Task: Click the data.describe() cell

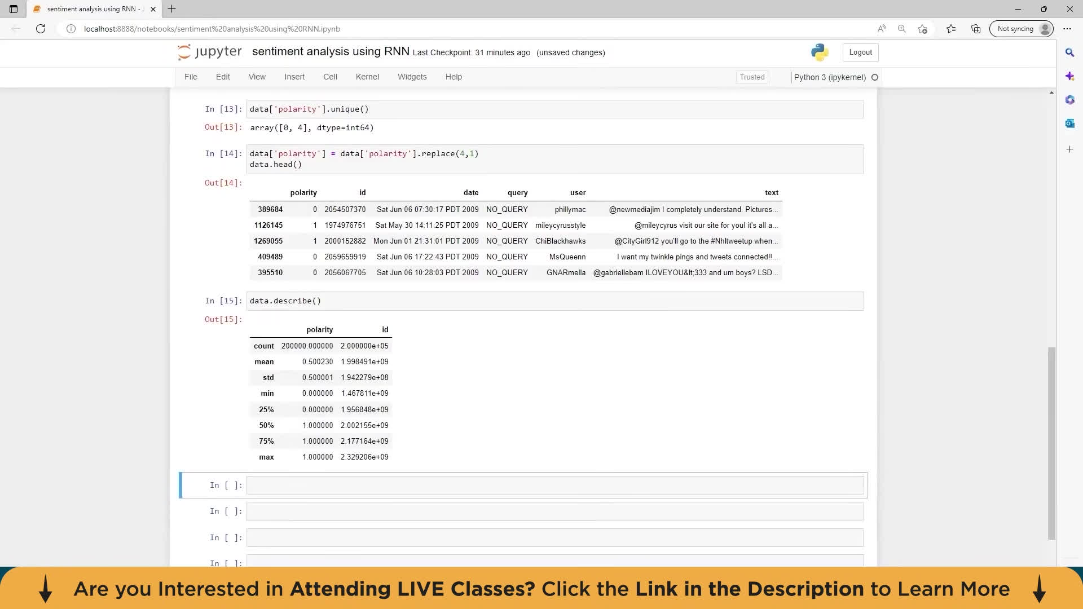Action: tap(555, 301)
